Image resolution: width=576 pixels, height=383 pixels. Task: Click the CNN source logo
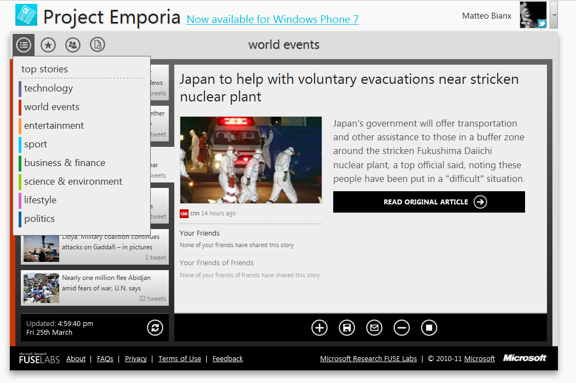(x=184, y=213)
